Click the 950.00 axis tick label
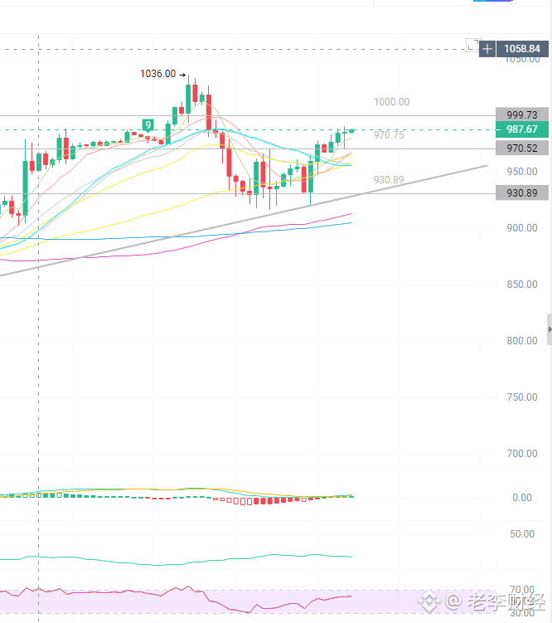 522,172
